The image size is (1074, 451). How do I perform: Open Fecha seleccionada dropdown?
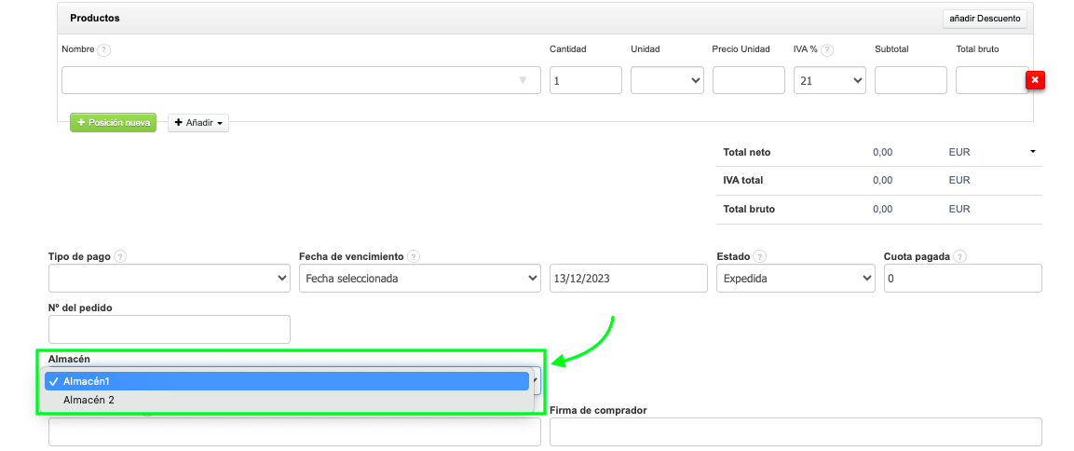point(419,279)
